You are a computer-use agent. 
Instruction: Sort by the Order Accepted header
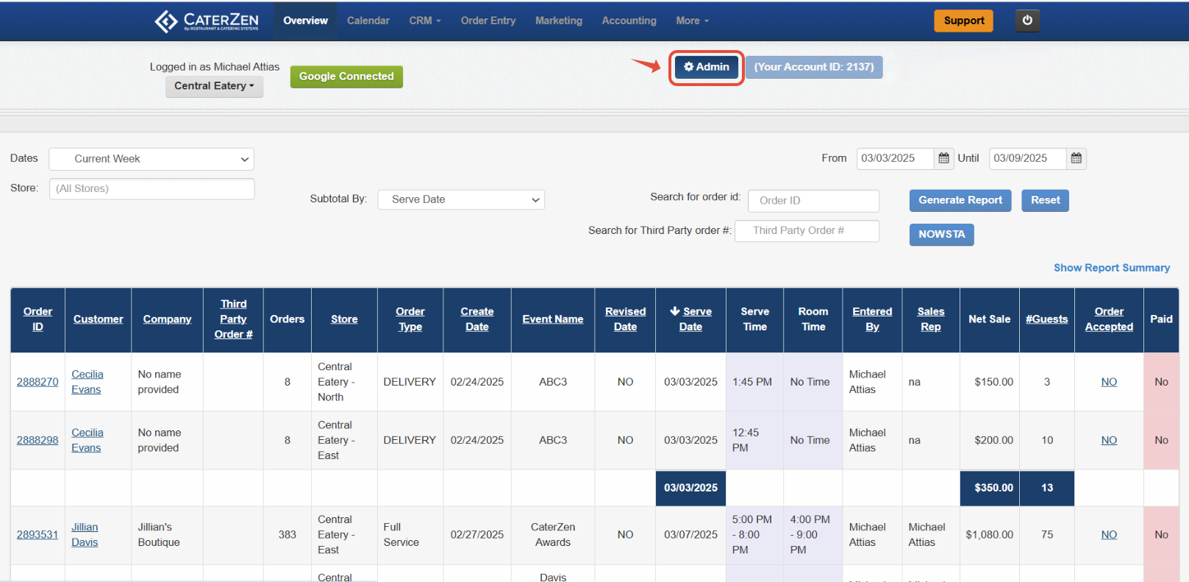[1109, 319]
